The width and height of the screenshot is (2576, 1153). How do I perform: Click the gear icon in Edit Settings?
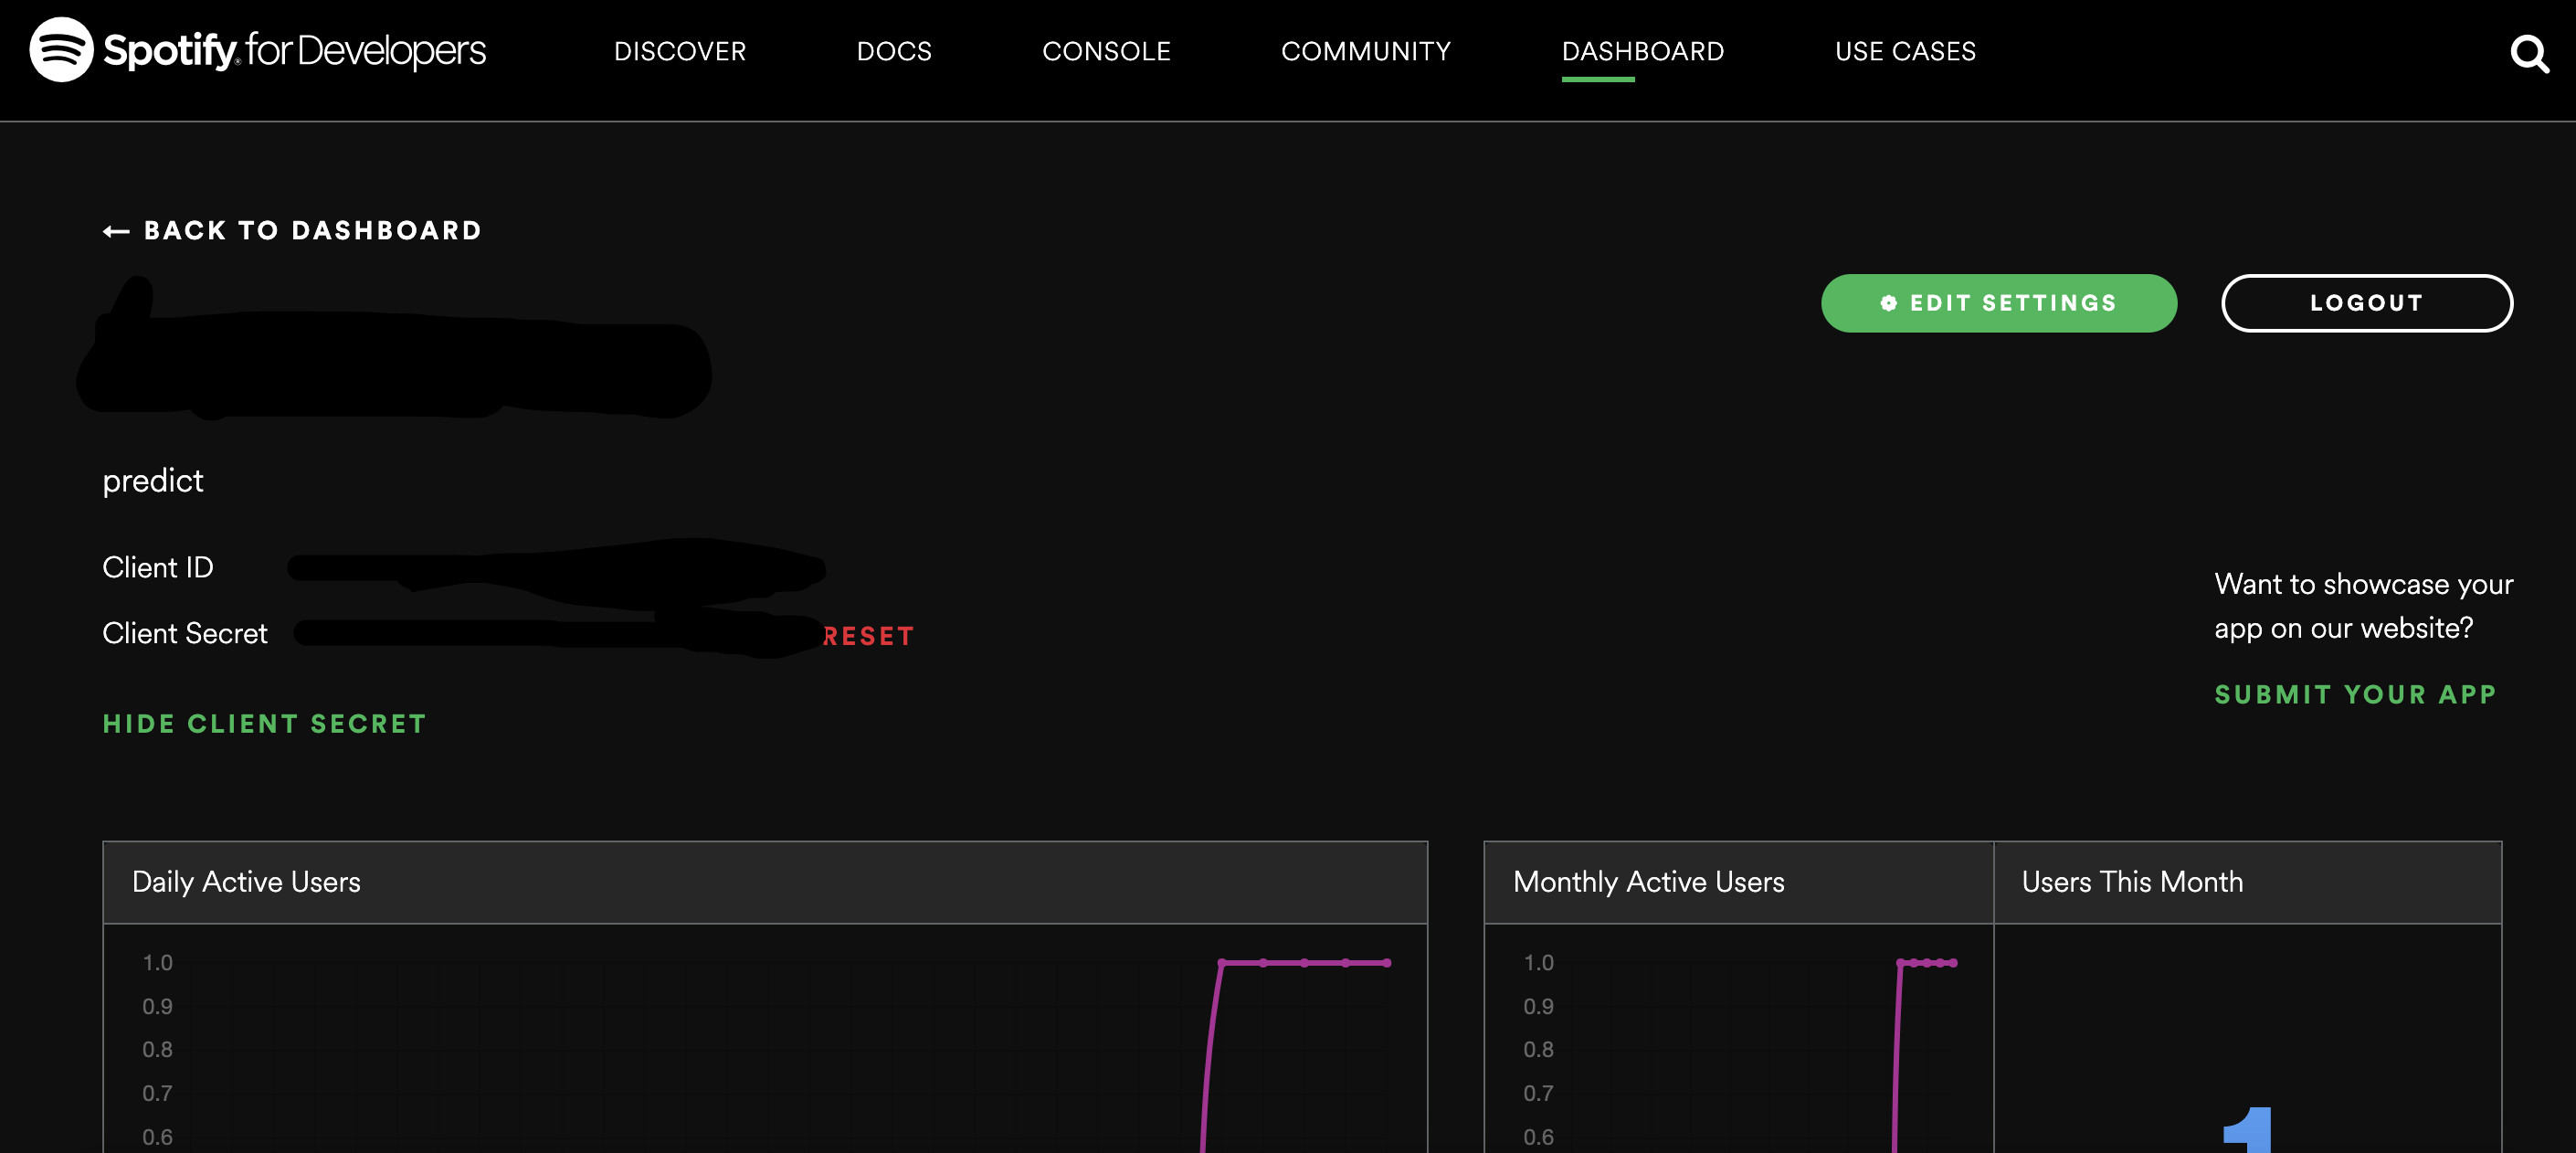click(1888, 303)
